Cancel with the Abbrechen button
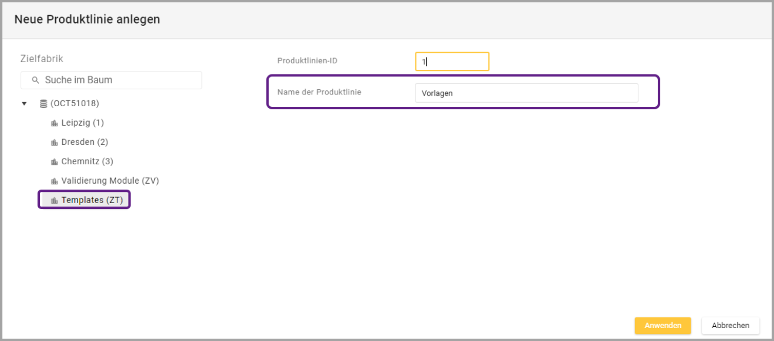This screenshot has height=341, width=774. click(730, 326)
